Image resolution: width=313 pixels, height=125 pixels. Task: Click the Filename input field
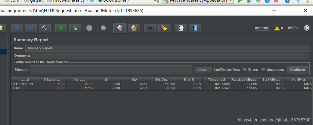click(111, 70)
